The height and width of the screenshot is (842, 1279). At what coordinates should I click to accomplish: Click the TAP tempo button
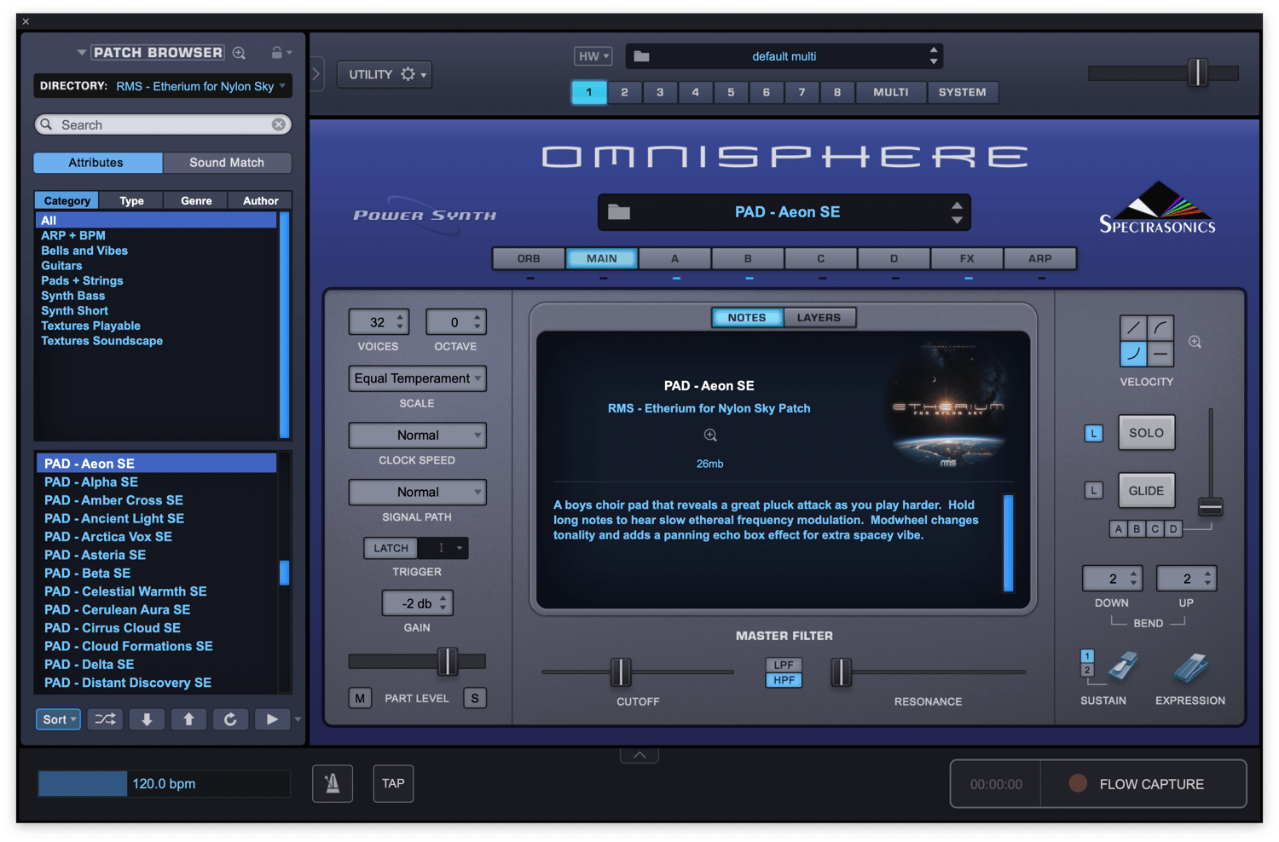(x=393, y=783)
